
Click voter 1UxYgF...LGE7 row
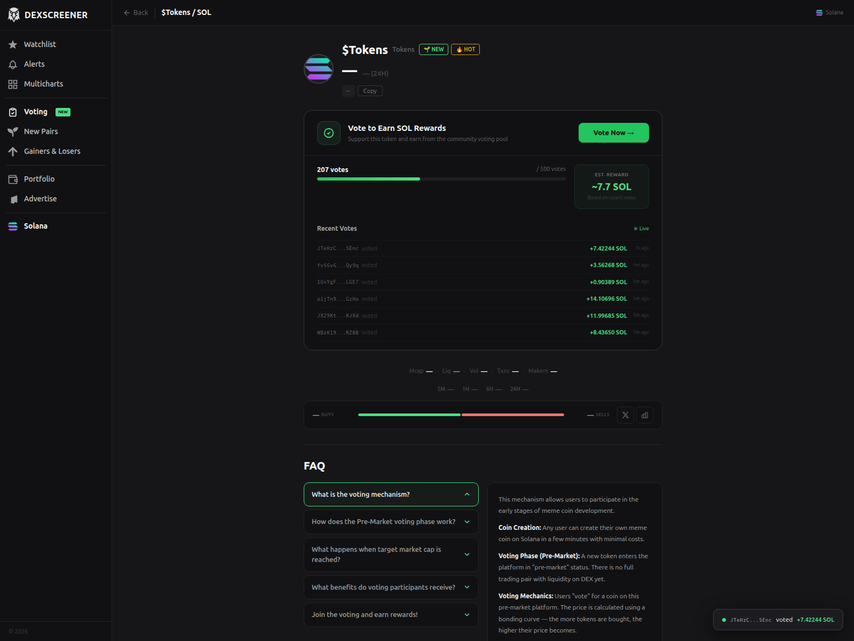(x=483, y=282)
